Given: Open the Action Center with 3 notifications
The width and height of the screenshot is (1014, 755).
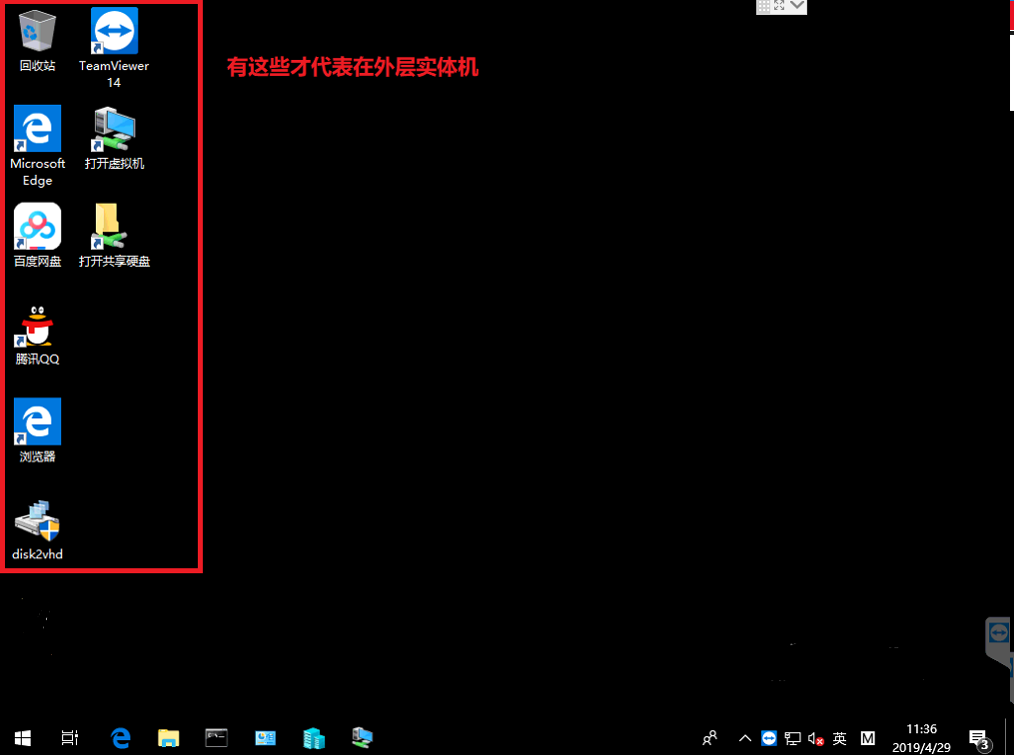Looking at the screenshot, I should (x=980, y=738).
